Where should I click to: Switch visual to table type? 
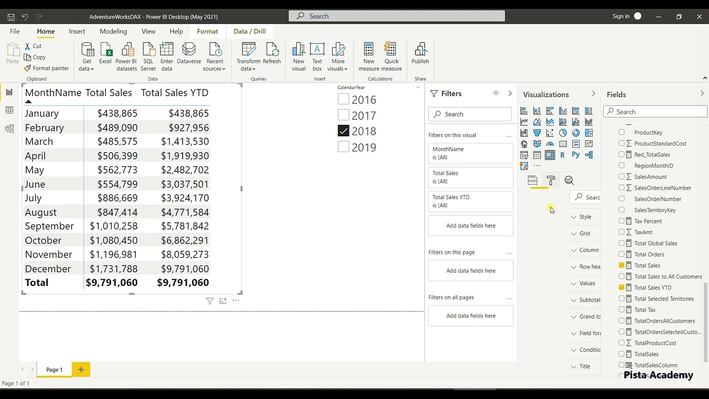tap(537, 155)
